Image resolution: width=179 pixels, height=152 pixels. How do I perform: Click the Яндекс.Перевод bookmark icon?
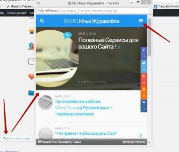[8, 6]
